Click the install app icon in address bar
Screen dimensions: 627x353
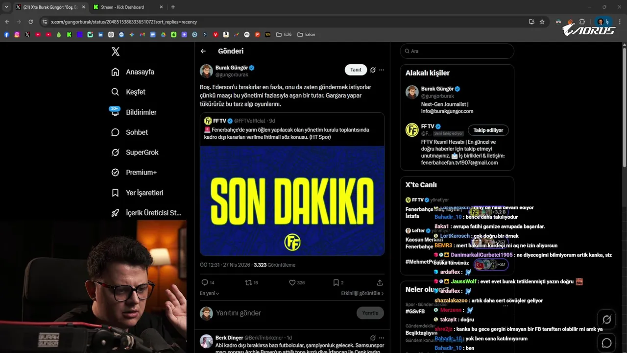(x=531, y=22)
